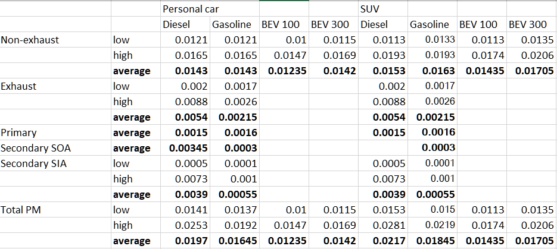Click the 'low' label in Secondary SIA row
The width and height of the screenshot is (557, 249).
tap(121, 163)
